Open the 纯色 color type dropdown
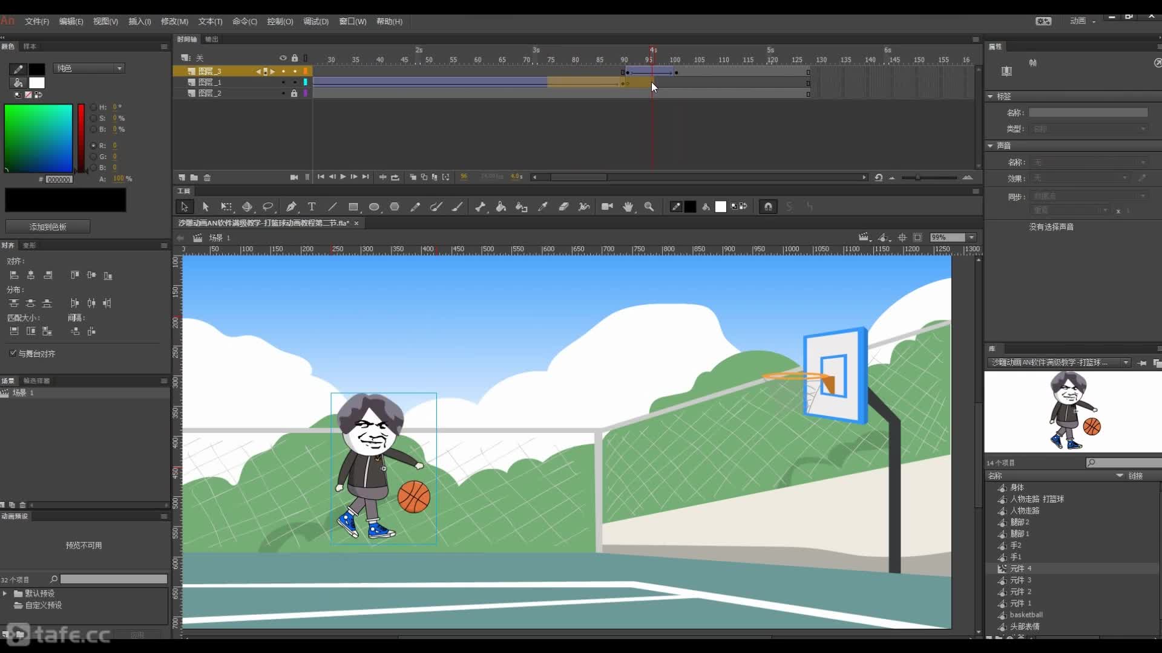The height and width of the screenshot is (653, 1162). coord(89,68)
